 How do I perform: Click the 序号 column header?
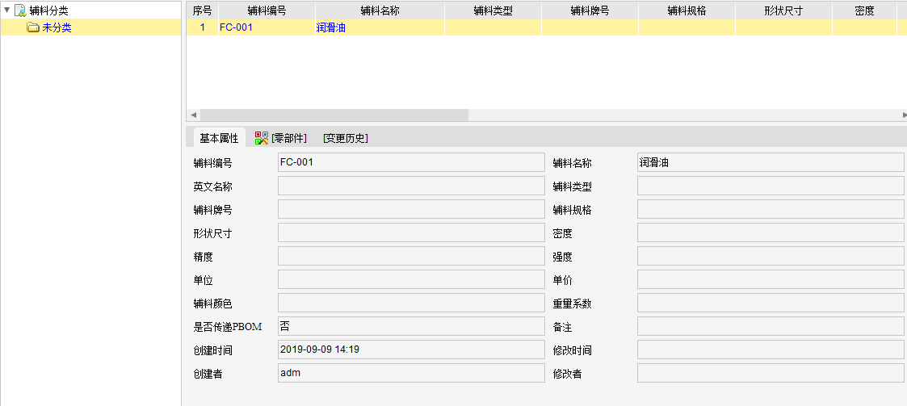pos(202,10)
